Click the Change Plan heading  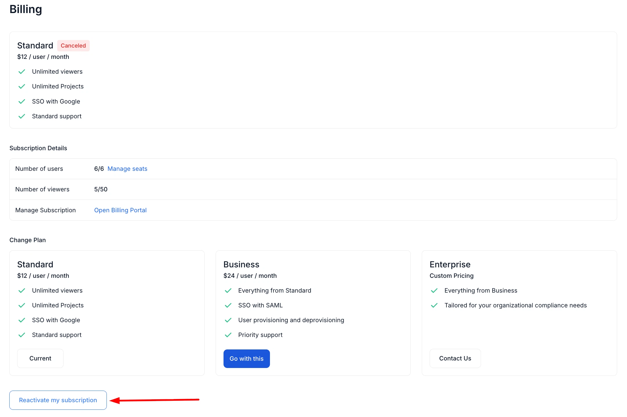(x=28, y=240)
